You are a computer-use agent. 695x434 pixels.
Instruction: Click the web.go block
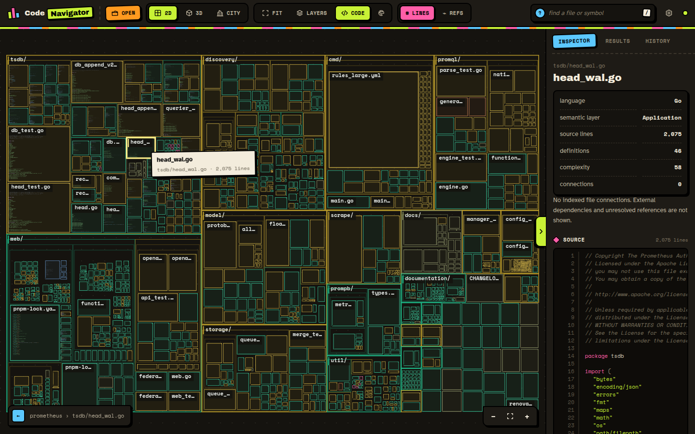[184, 381]
